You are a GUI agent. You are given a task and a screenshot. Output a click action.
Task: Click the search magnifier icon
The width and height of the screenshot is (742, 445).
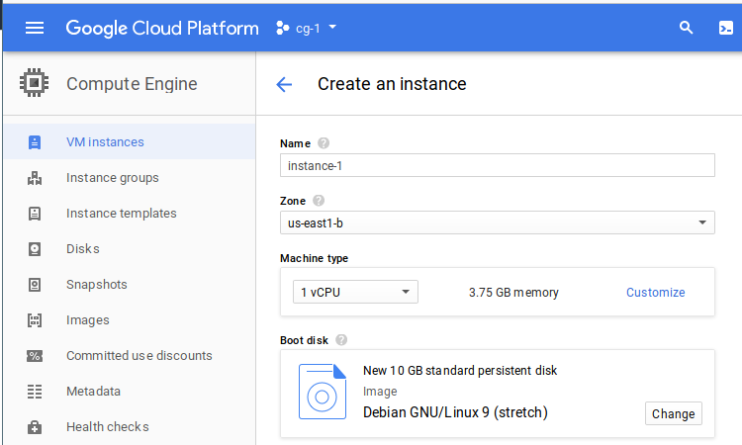687,28
